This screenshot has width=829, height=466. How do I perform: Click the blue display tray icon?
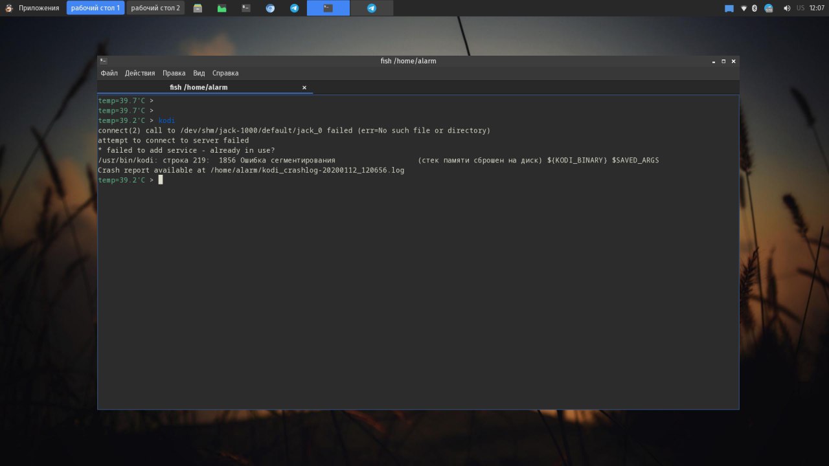click(x=729, y=8)
